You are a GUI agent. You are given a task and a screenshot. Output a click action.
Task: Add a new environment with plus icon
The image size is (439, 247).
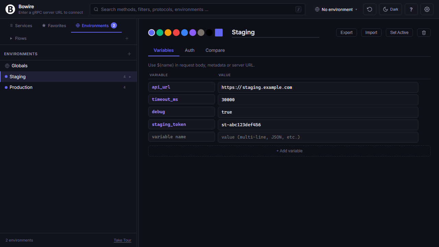(129, 54)
